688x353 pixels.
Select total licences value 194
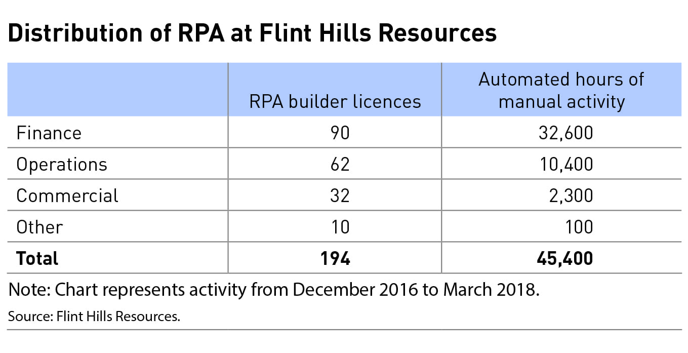click(335, 258)
